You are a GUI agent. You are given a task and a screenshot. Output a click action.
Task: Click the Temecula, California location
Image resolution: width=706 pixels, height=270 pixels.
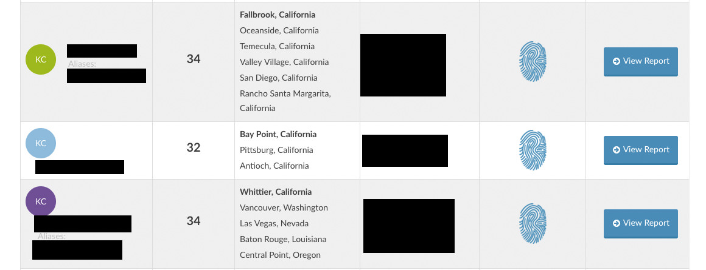click(x=277, y=46)
